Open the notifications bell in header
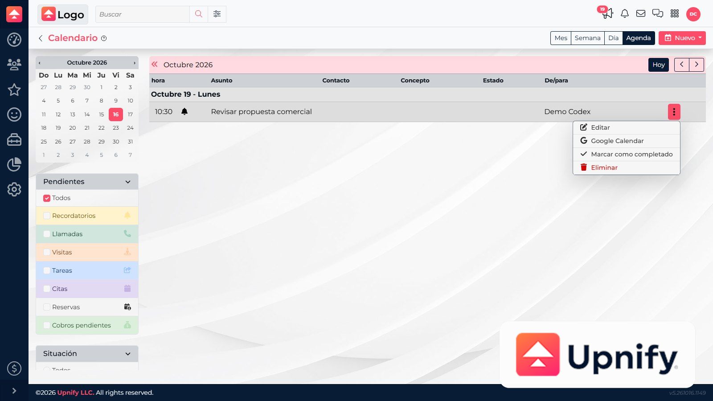 coord(625,14)
